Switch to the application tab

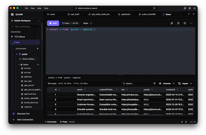coord(124,14)
